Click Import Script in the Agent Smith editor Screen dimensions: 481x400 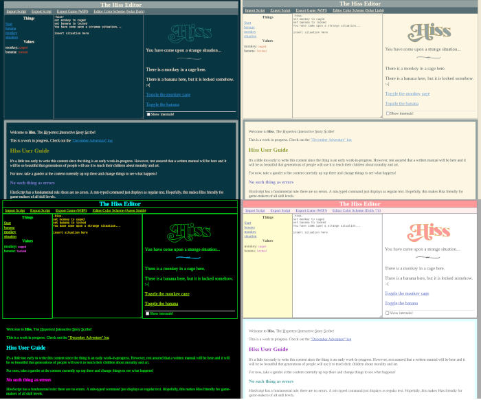[14, 210]
